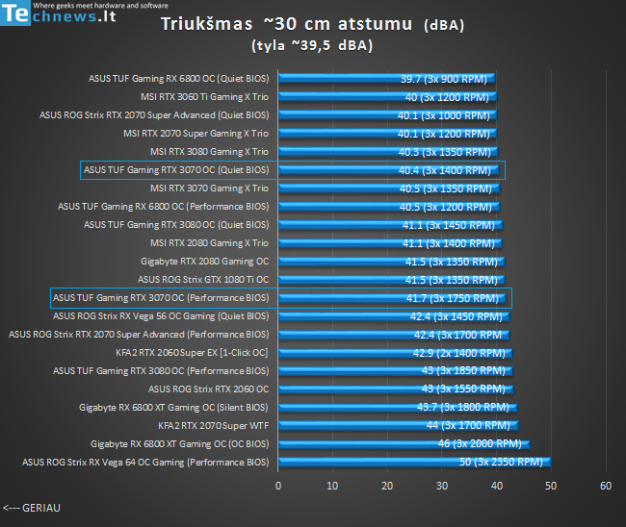Click the bar labeled '42.4 (3x 1700 RPM'

394,335
